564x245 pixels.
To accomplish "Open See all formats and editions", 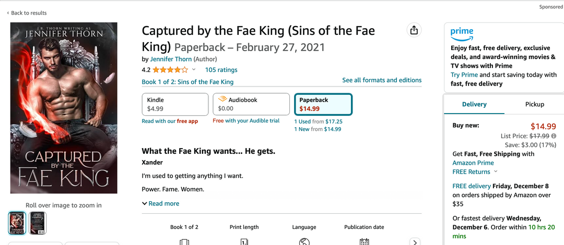I will coord(382,80).
